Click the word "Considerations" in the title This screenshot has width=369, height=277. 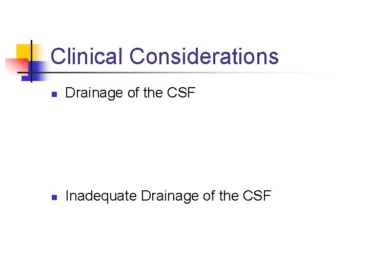click(x=204, y=56)
